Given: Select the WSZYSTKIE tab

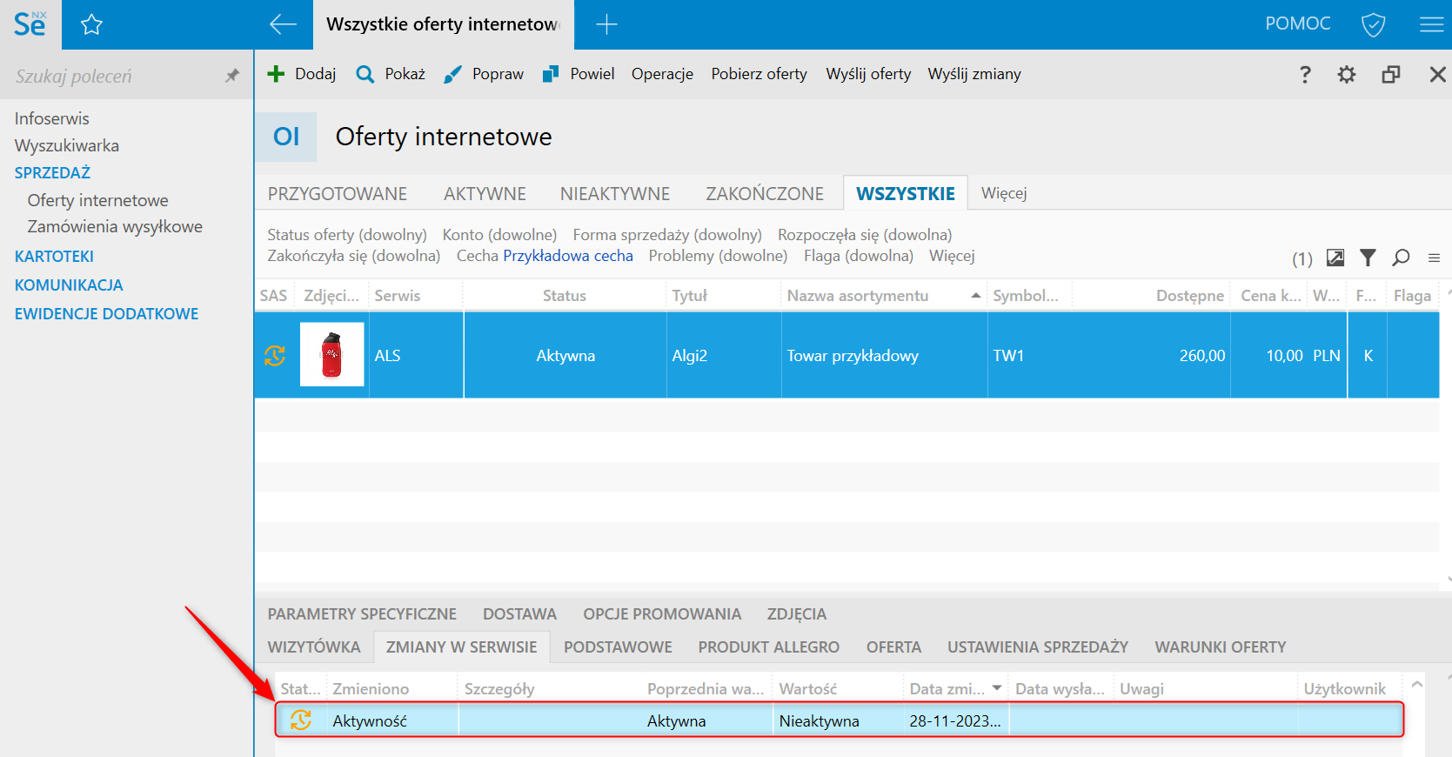Looking at the screenshot, I should pyautogui.click(x=906, y=193).
